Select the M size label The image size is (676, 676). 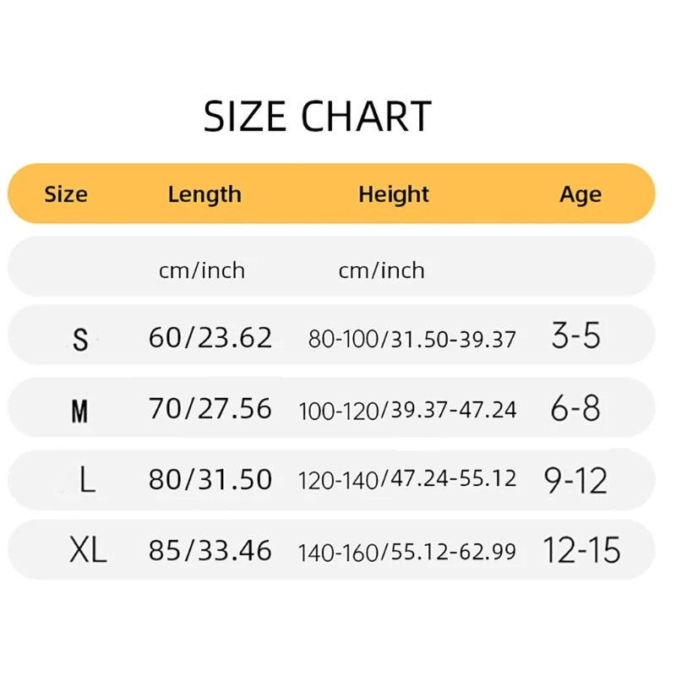[x=79, y=412]
